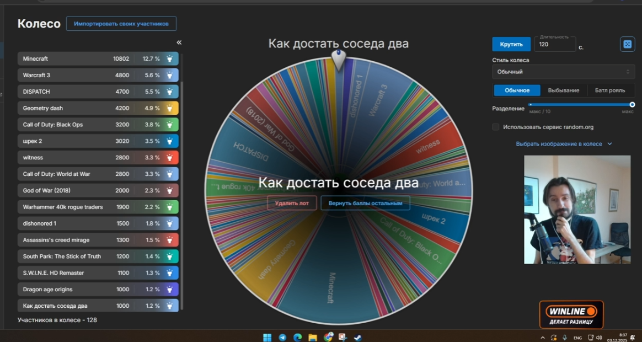642x342 pixels.
Task: Click the volume icon in system tray
Action: coord(600,338)
